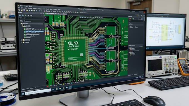
Task: Expand the 12 Layers folder
Action: [x=22, y=42]
